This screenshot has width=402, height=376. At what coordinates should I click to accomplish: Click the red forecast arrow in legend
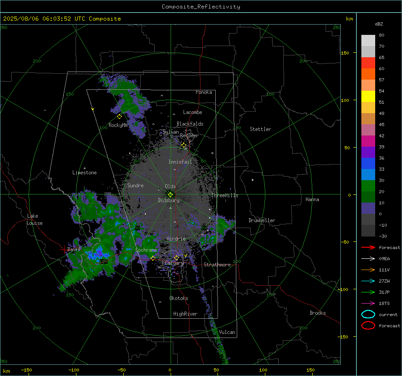pyautogui.click(x=368, y=247)
